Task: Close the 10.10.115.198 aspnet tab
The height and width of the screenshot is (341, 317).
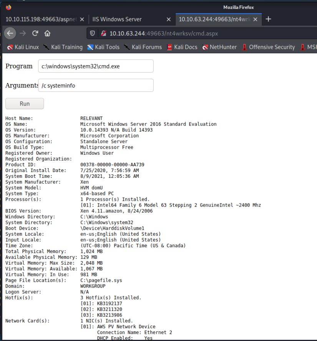Action: (81, 19)
